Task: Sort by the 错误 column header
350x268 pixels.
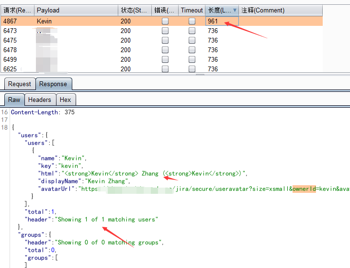Action: pyautogui.click(x=165, y=10)
